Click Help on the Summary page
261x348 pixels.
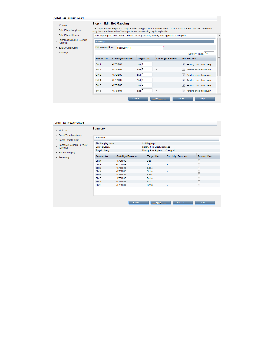[205, 203]
